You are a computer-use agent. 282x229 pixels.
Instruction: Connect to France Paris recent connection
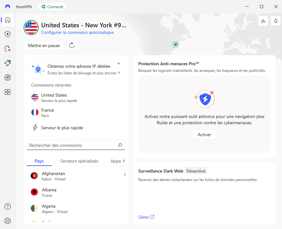point(47,113)
